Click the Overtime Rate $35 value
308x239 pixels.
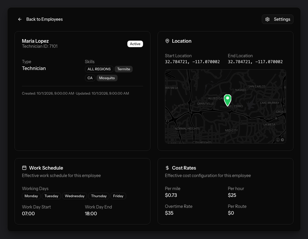coord(169,213)
